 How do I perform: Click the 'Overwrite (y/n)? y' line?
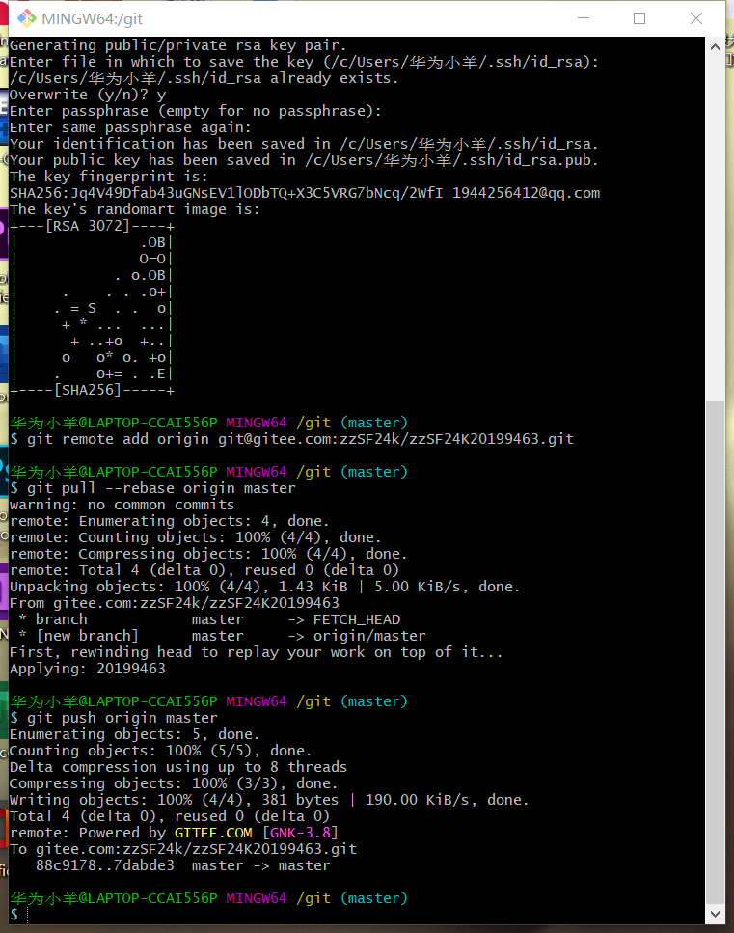88,95
